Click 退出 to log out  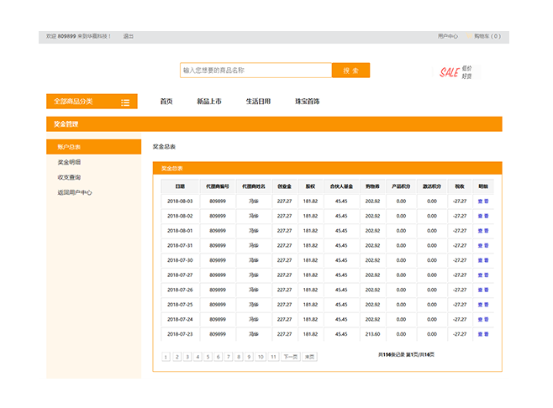(129, 37)
